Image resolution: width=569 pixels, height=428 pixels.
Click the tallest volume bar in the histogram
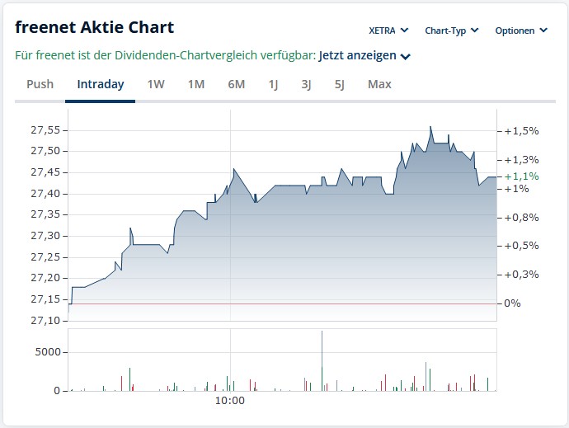(322, 361)
